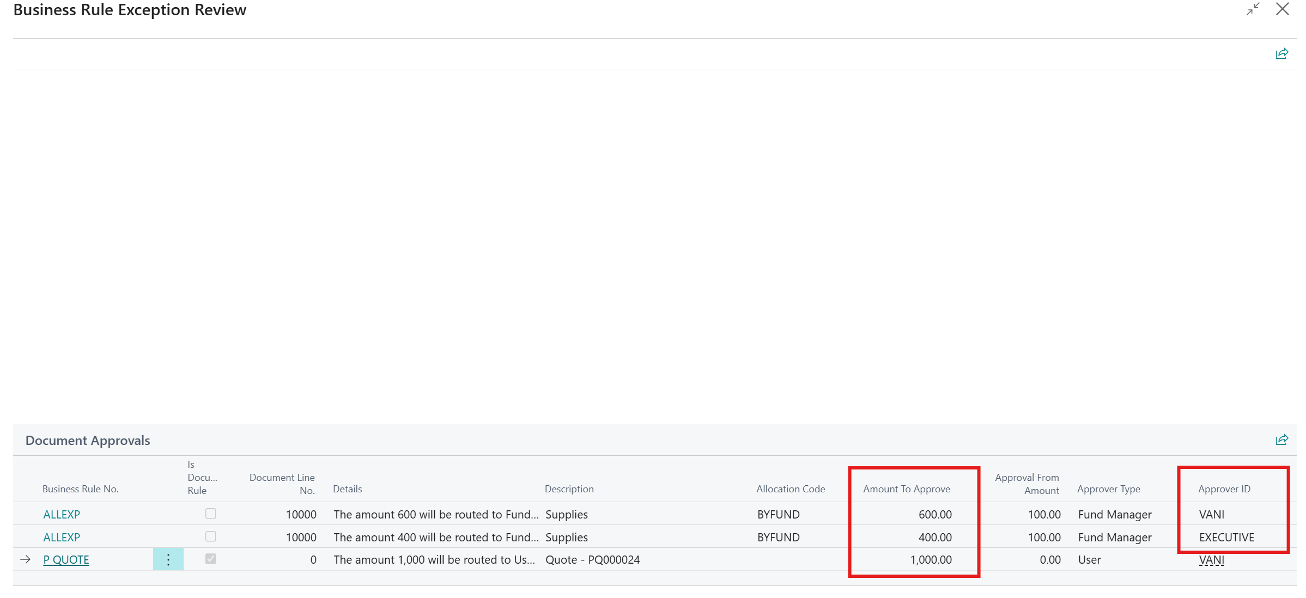Toggle the checked Is Document Rule checkbox for P QUOTE
This screenshot has height=598, width=1306.
(210, 559)
